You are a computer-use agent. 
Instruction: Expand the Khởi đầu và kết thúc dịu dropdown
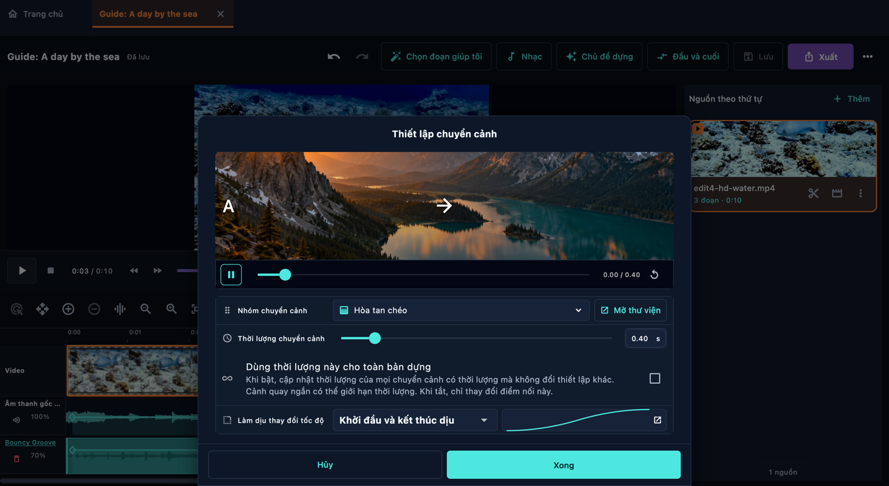415,420
